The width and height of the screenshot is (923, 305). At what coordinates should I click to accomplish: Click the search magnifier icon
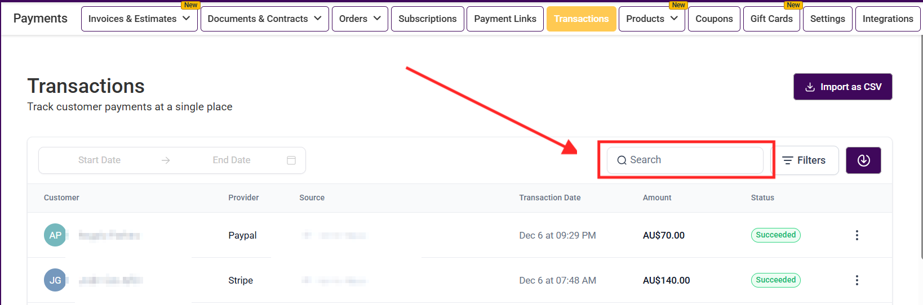pyautogui.click(x=622, y=160)
